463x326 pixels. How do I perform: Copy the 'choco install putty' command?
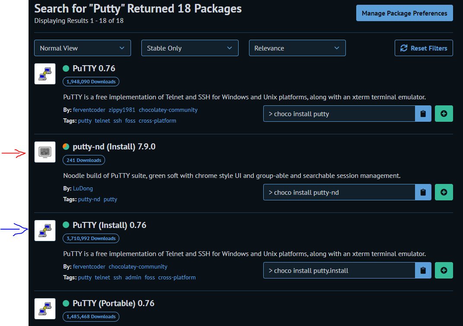coord(423,114)
